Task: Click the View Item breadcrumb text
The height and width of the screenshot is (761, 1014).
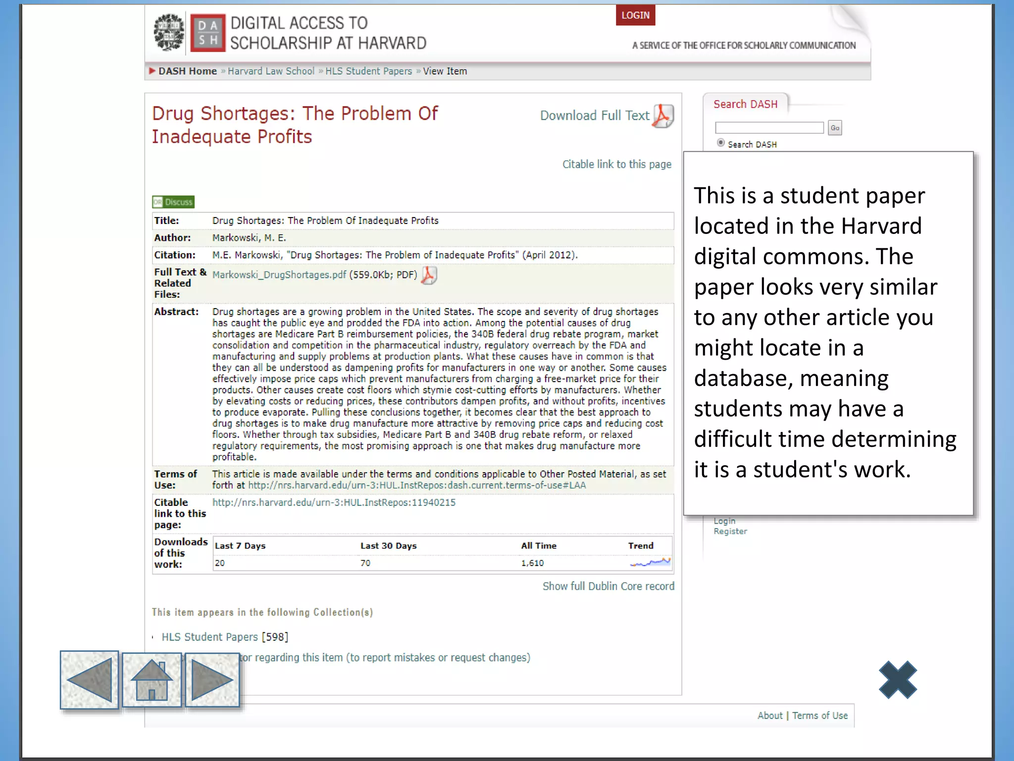Action: pyautogui.click(x=445, y=71)
